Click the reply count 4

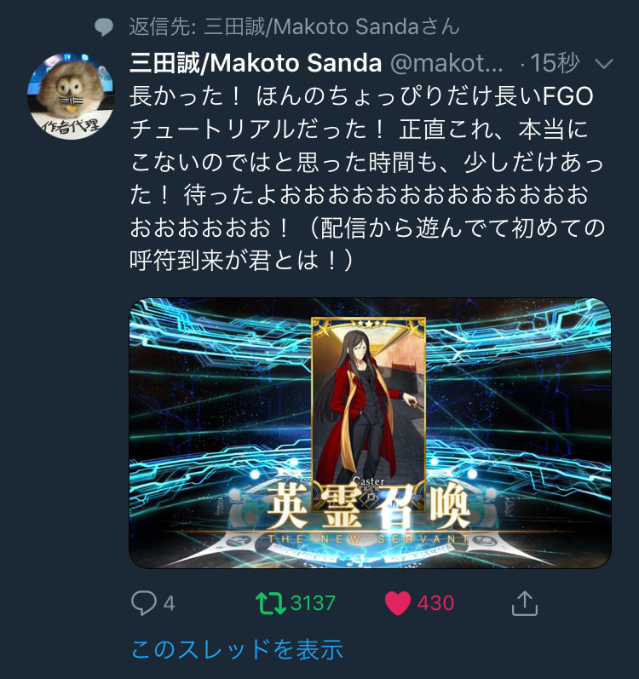click(x=170, y=603)
